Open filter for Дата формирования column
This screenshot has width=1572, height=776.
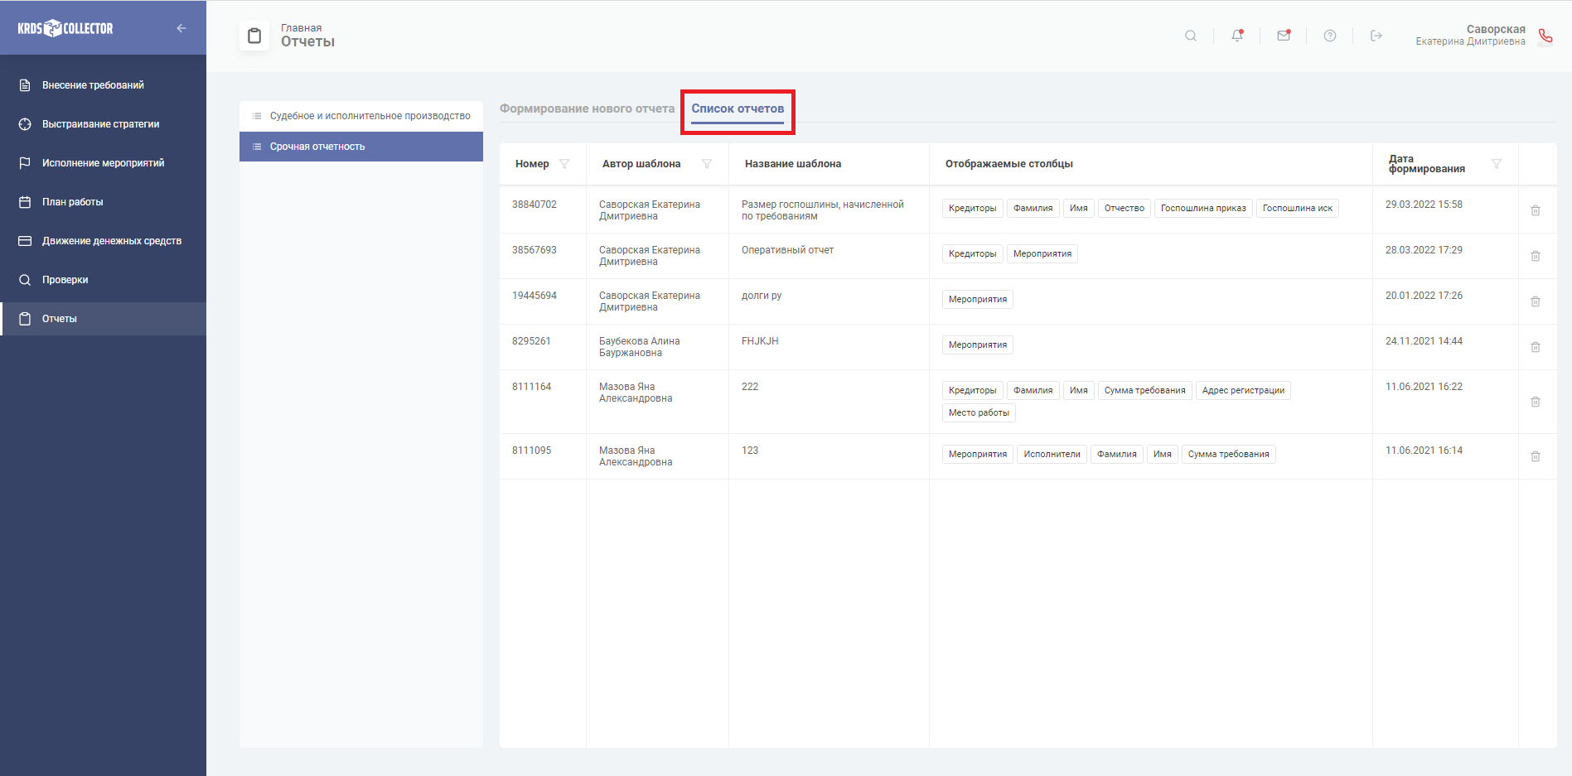(x=1496, y=164)
